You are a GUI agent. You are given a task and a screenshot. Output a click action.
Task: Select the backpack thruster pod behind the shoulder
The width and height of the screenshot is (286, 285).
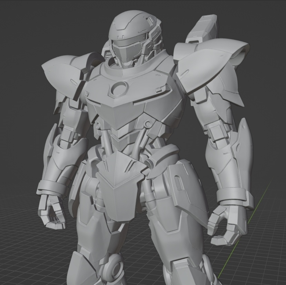(203, 30)
